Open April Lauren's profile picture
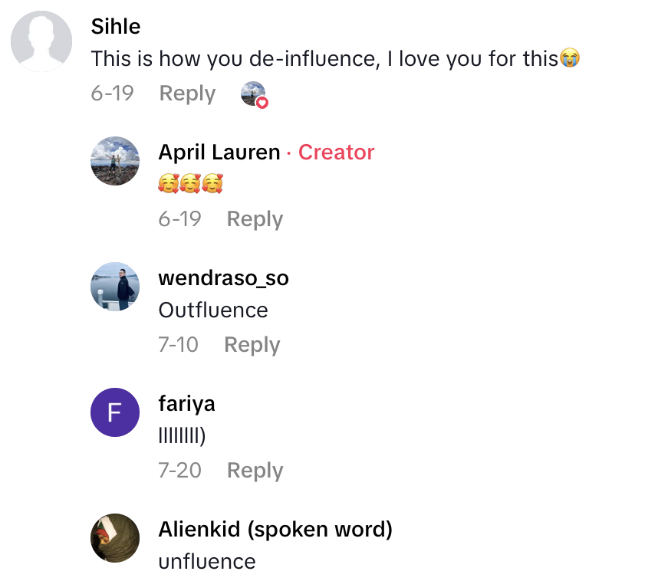658x581 pixels. click(115, 161)
